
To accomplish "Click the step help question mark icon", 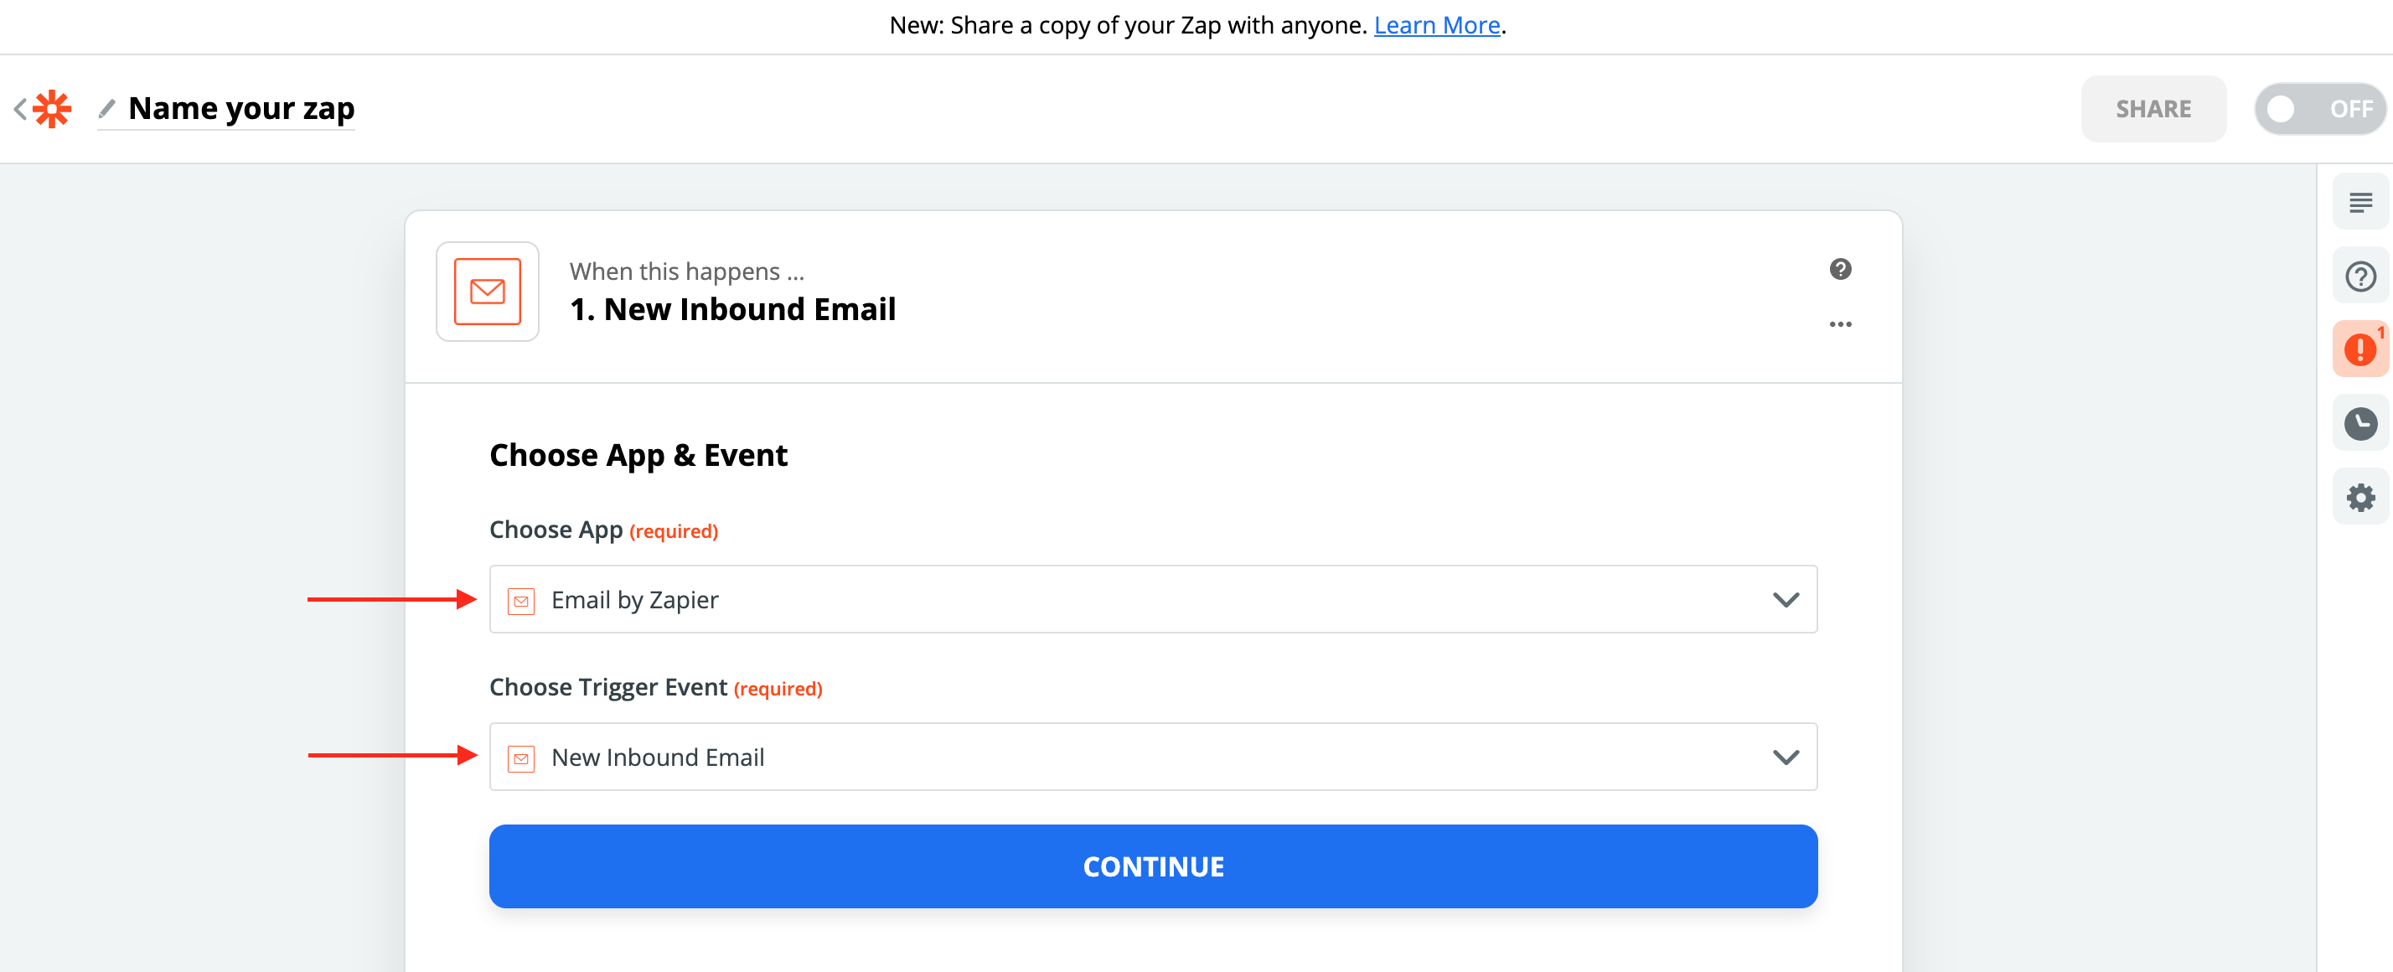I will (x=1839, y=270).
